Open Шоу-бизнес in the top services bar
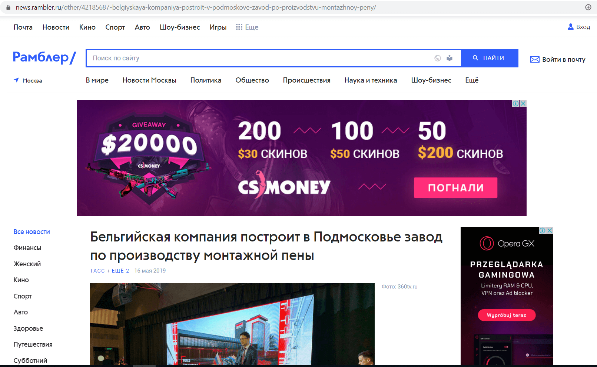Image resolution: width=597 pixels, height=367 pixels. tap(180, 27)
